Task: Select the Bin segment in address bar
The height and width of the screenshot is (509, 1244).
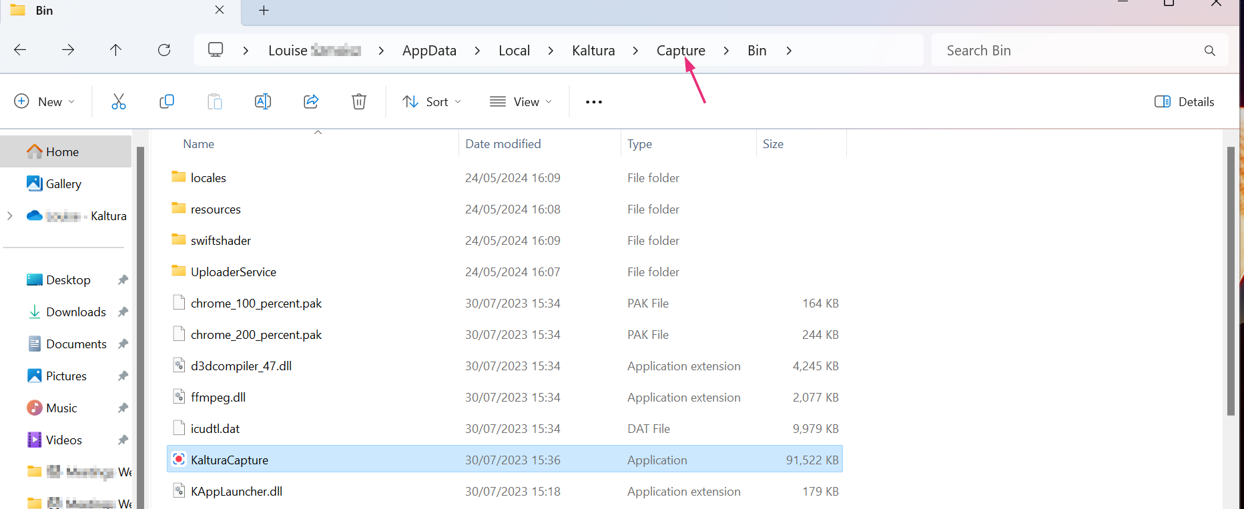Action: tap(757, 51)
